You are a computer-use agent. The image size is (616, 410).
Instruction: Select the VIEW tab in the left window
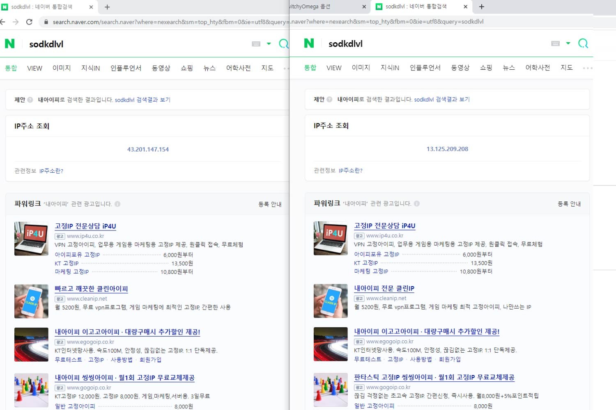pos(34,68)
